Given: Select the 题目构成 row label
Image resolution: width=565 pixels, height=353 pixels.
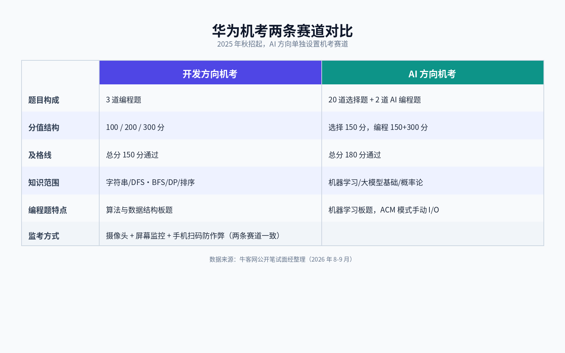Looking at the screenshot, I should 44,100.
